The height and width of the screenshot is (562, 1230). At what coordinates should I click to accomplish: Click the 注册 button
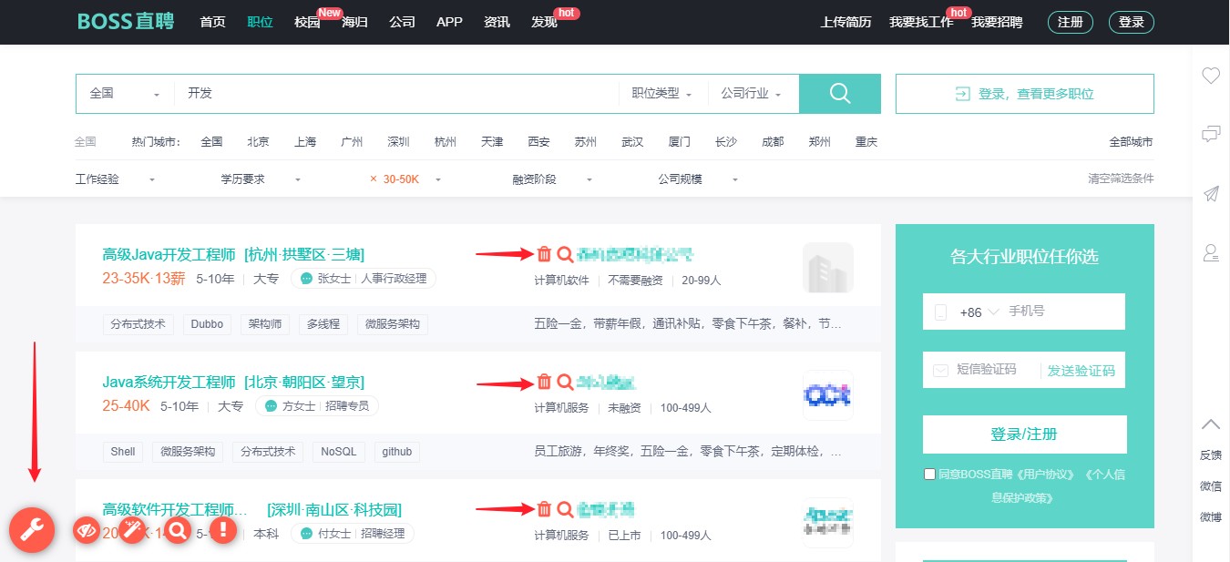pos(1071,22)
